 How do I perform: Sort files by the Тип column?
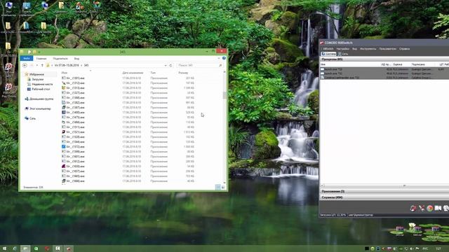point(153,73)
